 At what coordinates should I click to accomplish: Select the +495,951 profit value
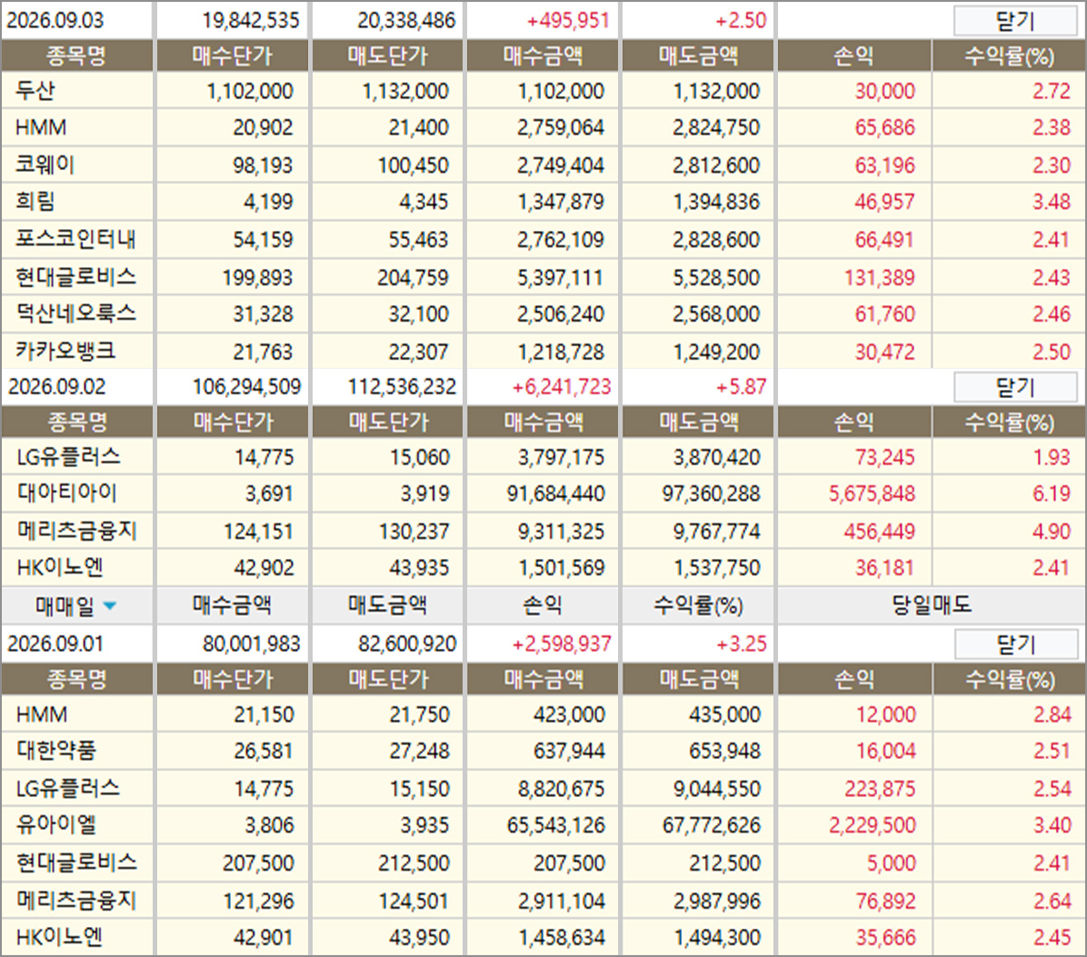point(568,20)
